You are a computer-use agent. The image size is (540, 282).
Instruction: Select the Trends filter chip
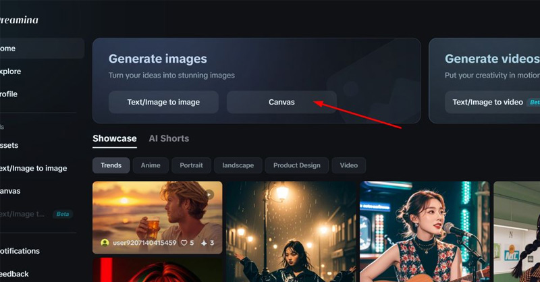(111, 165)
